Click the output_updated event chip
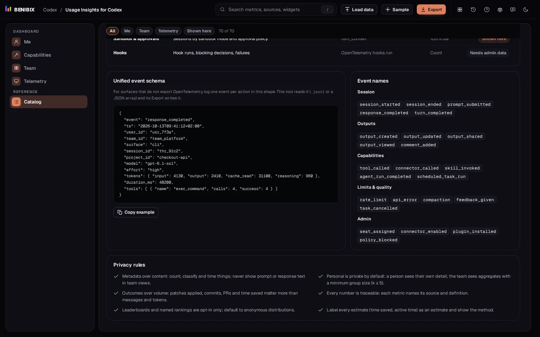Screen dimensions: 540x337 tap(422, 136)
